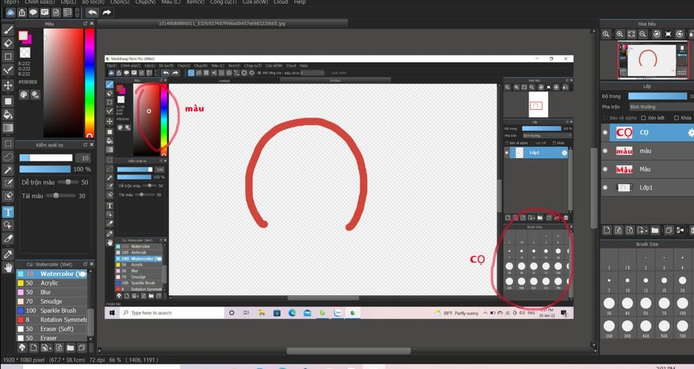Enable the Xén bớt clipping checkbox

[x=644, y=118]
